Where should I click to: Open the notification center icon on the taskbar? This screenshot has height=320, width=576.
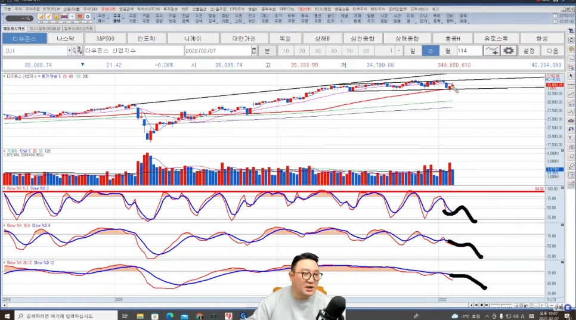point(568,316)
